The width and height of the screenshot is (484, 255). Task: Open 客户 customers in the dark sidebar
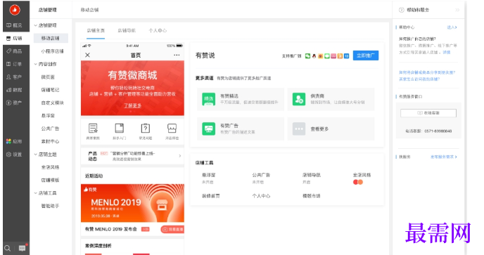[15, 77]
